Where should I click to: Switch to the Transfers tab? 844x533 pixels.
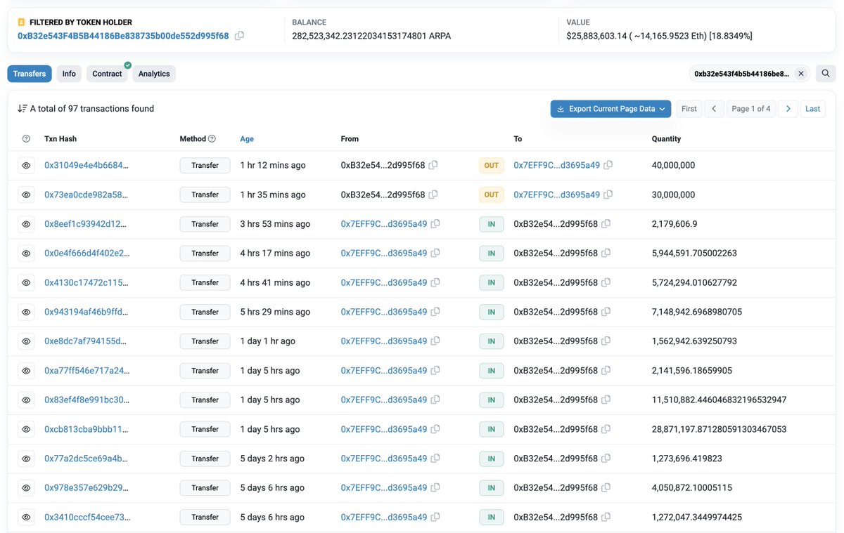[x=30, y=74]
